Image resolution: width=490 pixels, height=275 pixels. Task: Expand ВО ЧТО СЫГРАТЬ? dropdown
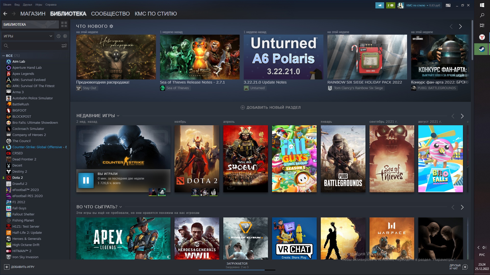[x=120, y=207]
